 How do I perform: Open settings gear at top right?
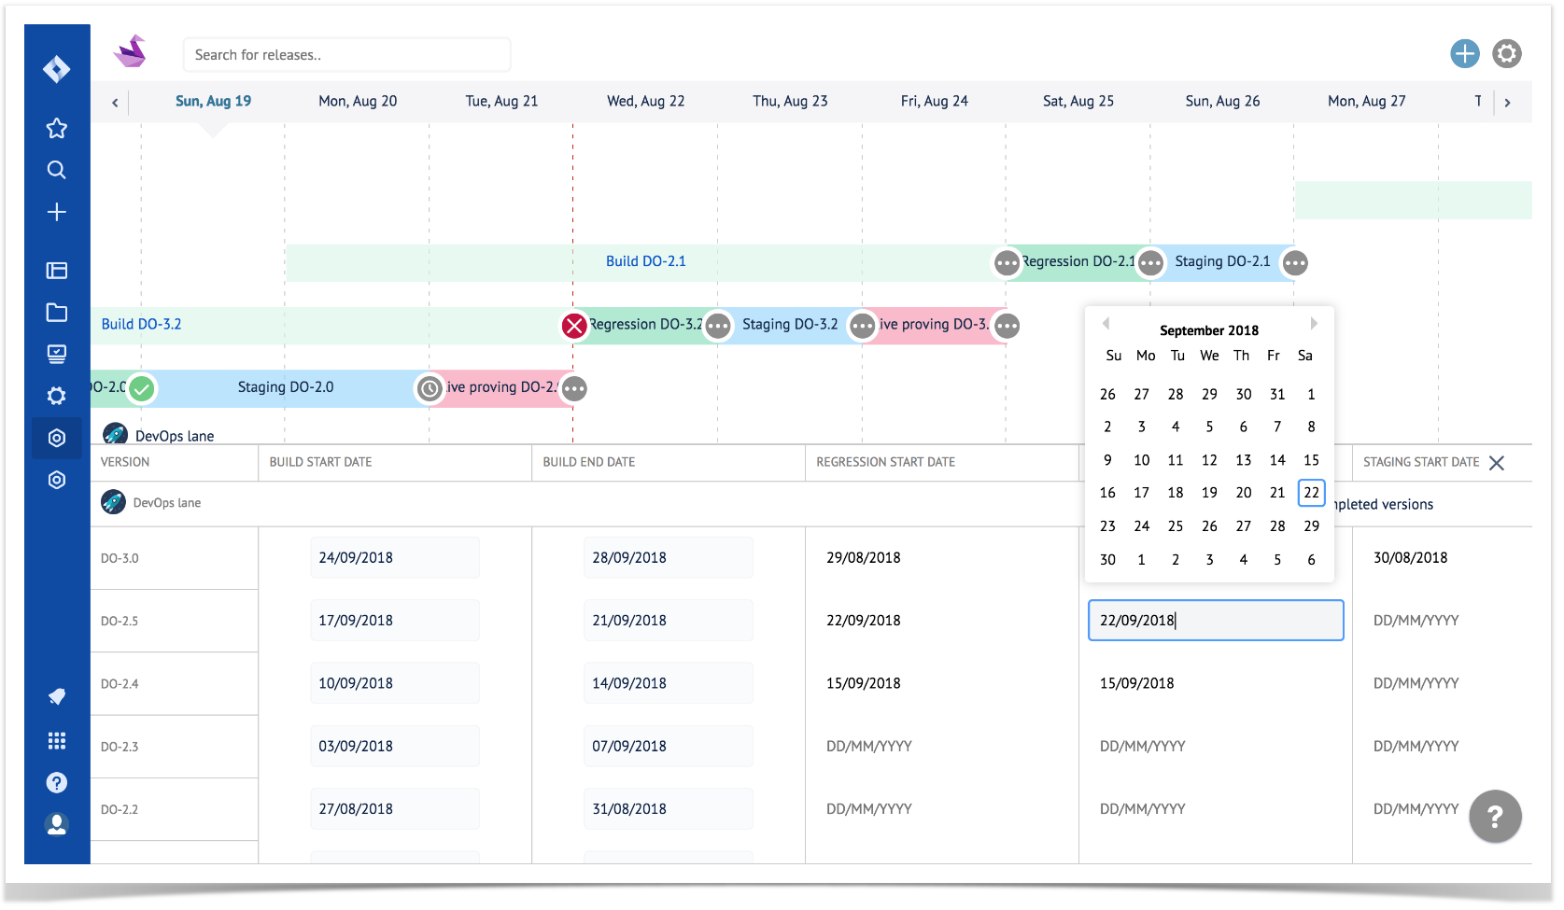pos(1507,54)
